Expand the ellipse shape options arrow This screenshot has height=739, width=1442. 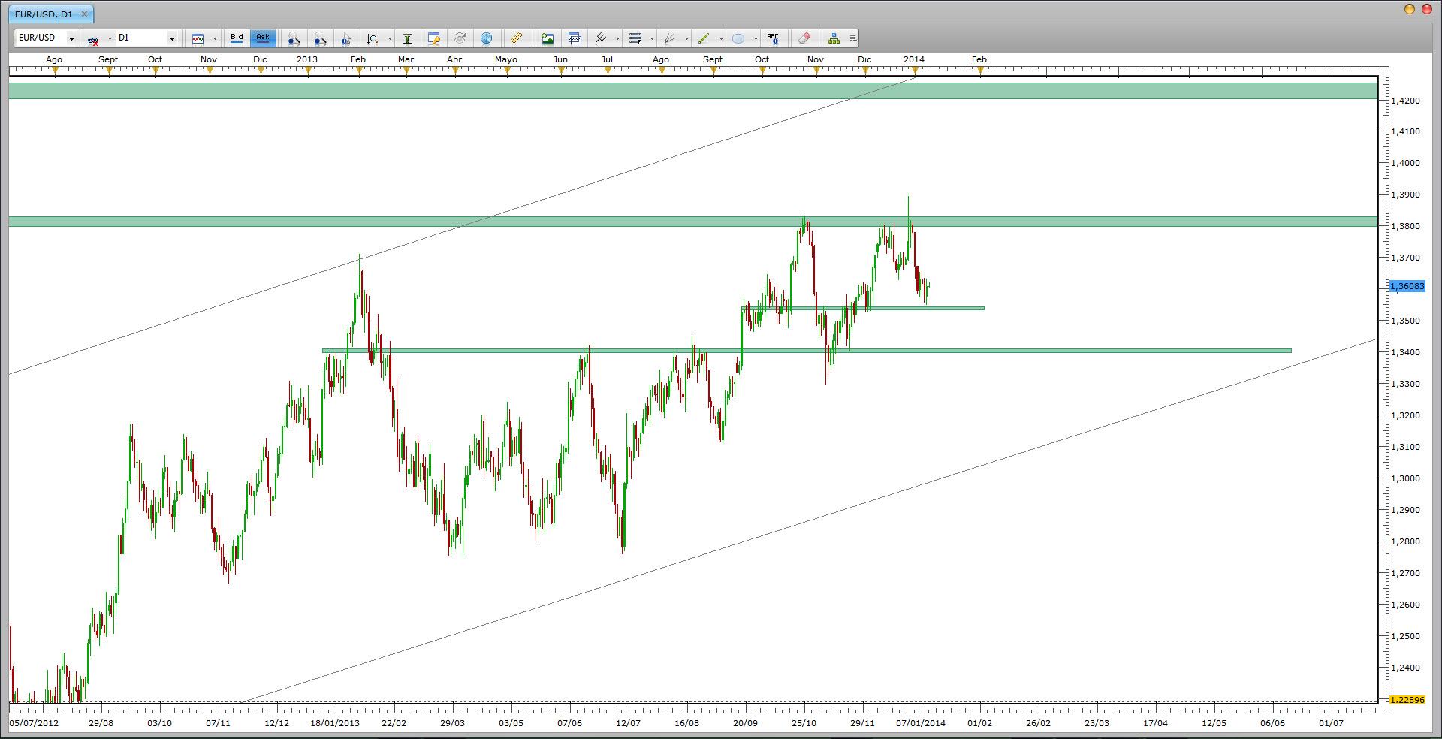click(756, 38)
